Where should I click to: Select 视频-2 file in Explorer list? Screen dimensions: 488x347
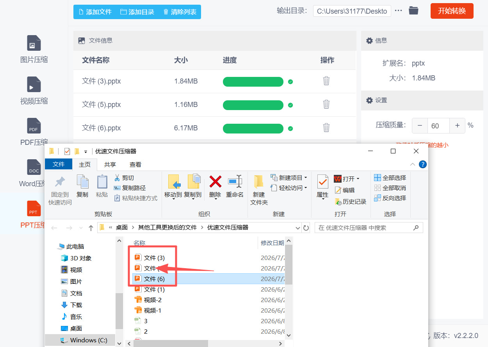[148, 300]
